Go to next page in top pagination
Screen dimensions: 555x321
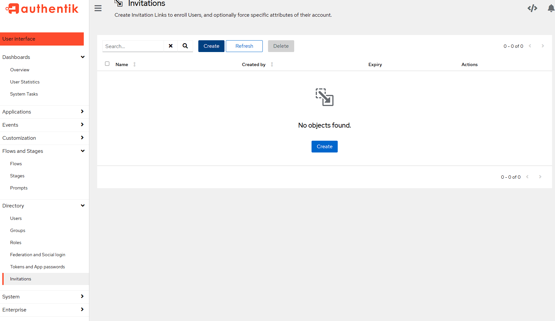click(543, 46)
